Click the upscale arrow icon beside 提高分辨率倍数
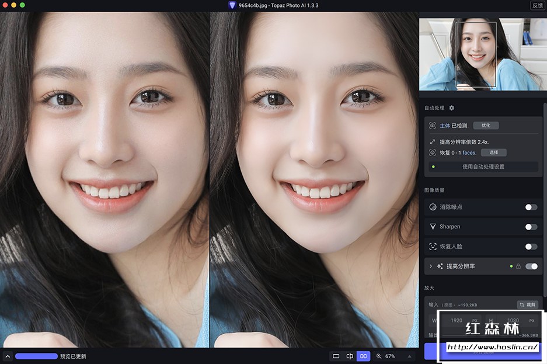This screenshot has height=364, width=547. pos(432,142)
